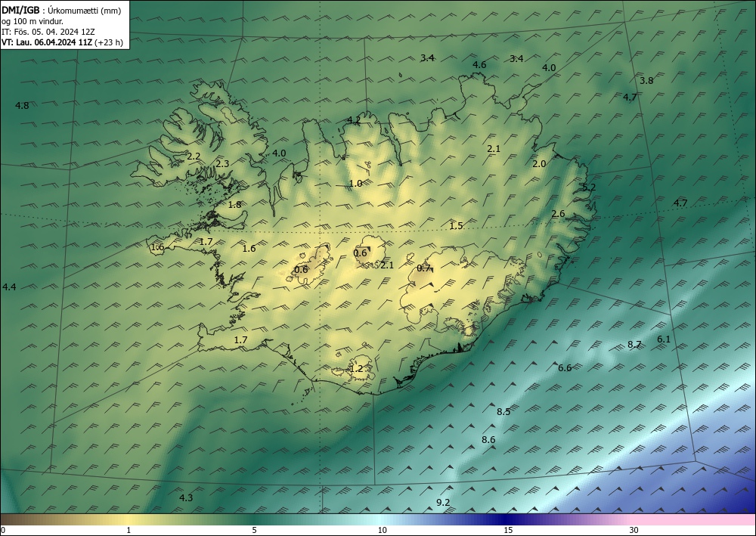Select the 6.6 value on the map
The image size is (756, 536).
click(565, 367)
